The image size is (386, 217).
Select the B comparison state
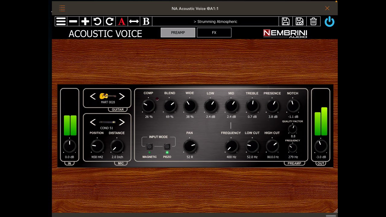coord(146,21)
